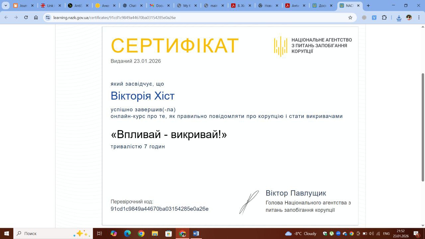Viewport: 425px width, 239px height.
Task: Bookmark this page with the star icon
Action: [x=350, y=18]
